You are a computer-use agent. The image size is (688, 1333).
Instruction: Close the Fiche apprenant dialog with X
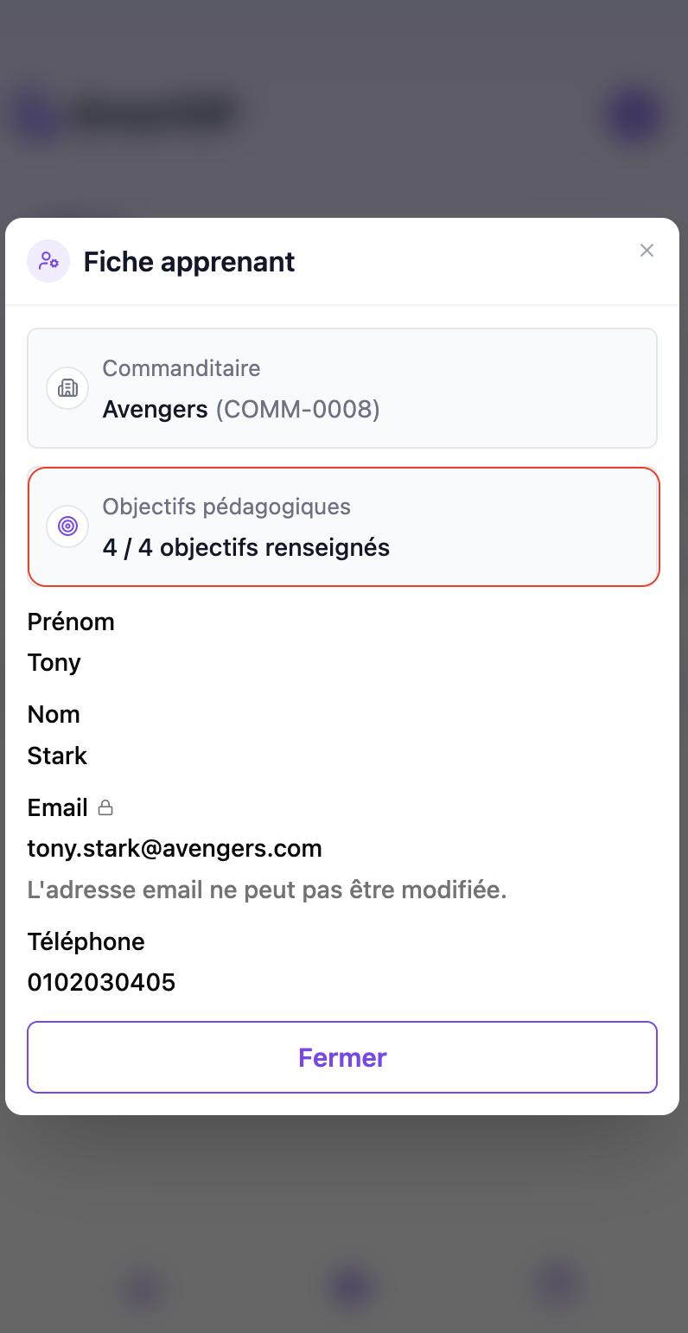click(647, 251)
